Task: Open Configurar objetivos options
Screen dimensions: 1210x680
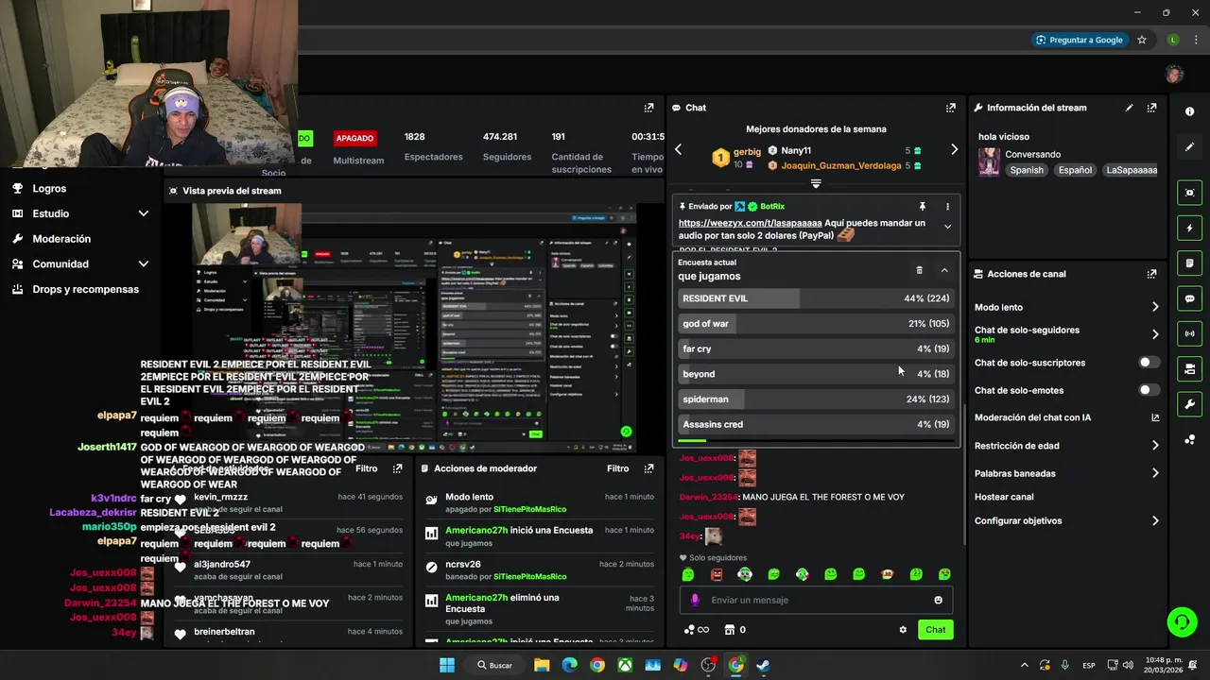Action: (1155, 520)
